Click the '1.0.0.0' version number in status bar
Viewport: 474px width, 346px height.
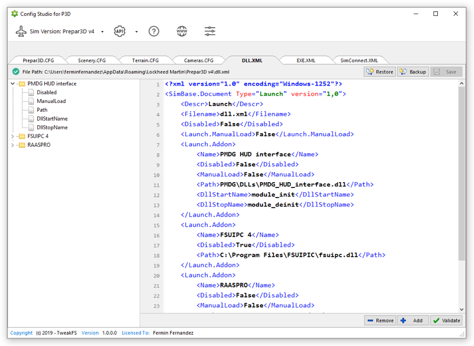point(110,333)
